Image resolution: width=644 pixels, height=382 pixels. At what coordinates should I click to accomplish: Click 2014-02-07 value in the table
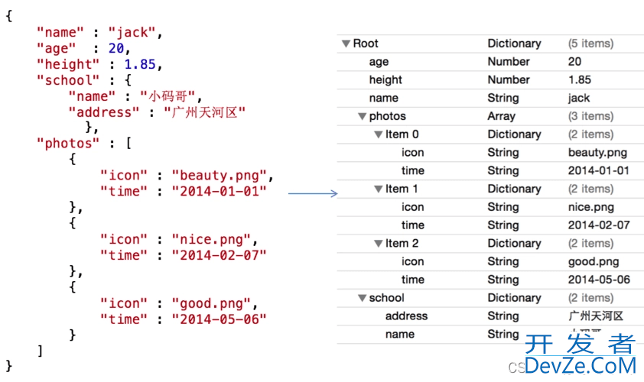click(x=599, y=225)
